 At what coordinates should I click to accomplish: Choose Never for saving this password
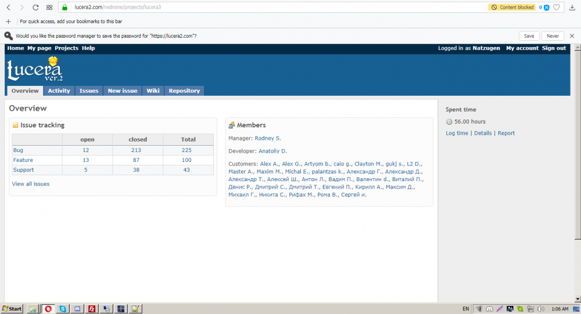[x=553, y=36]
